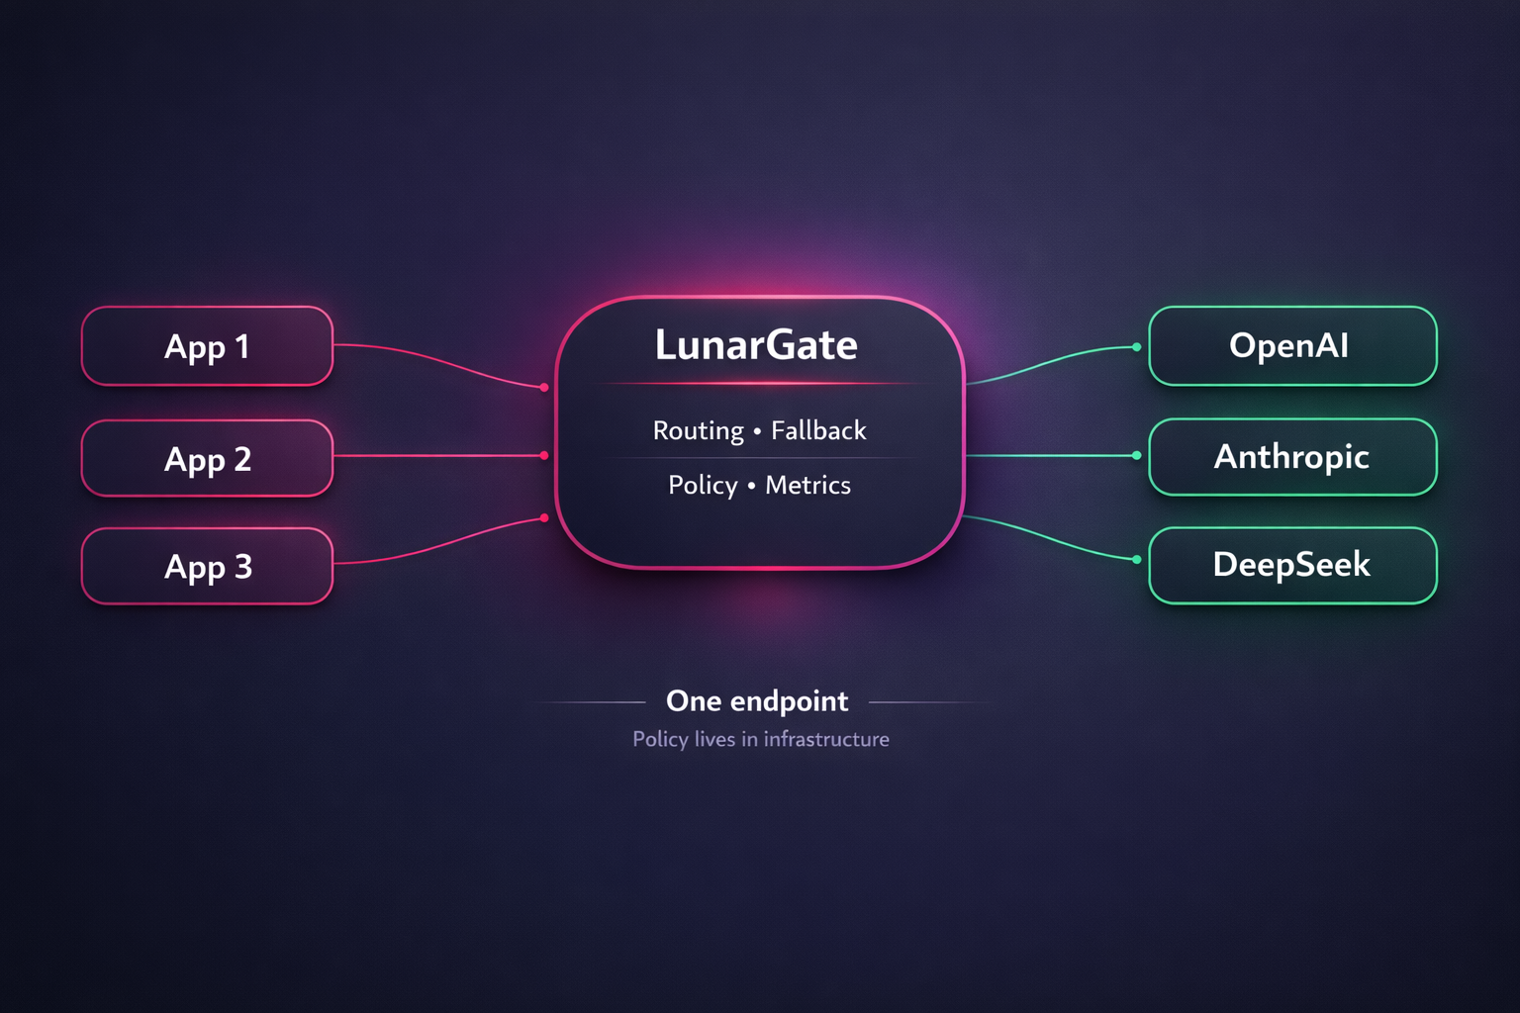Click the Policy lives in infrastructure link
Screen dimensions: 1520x1013
point(760,738)
